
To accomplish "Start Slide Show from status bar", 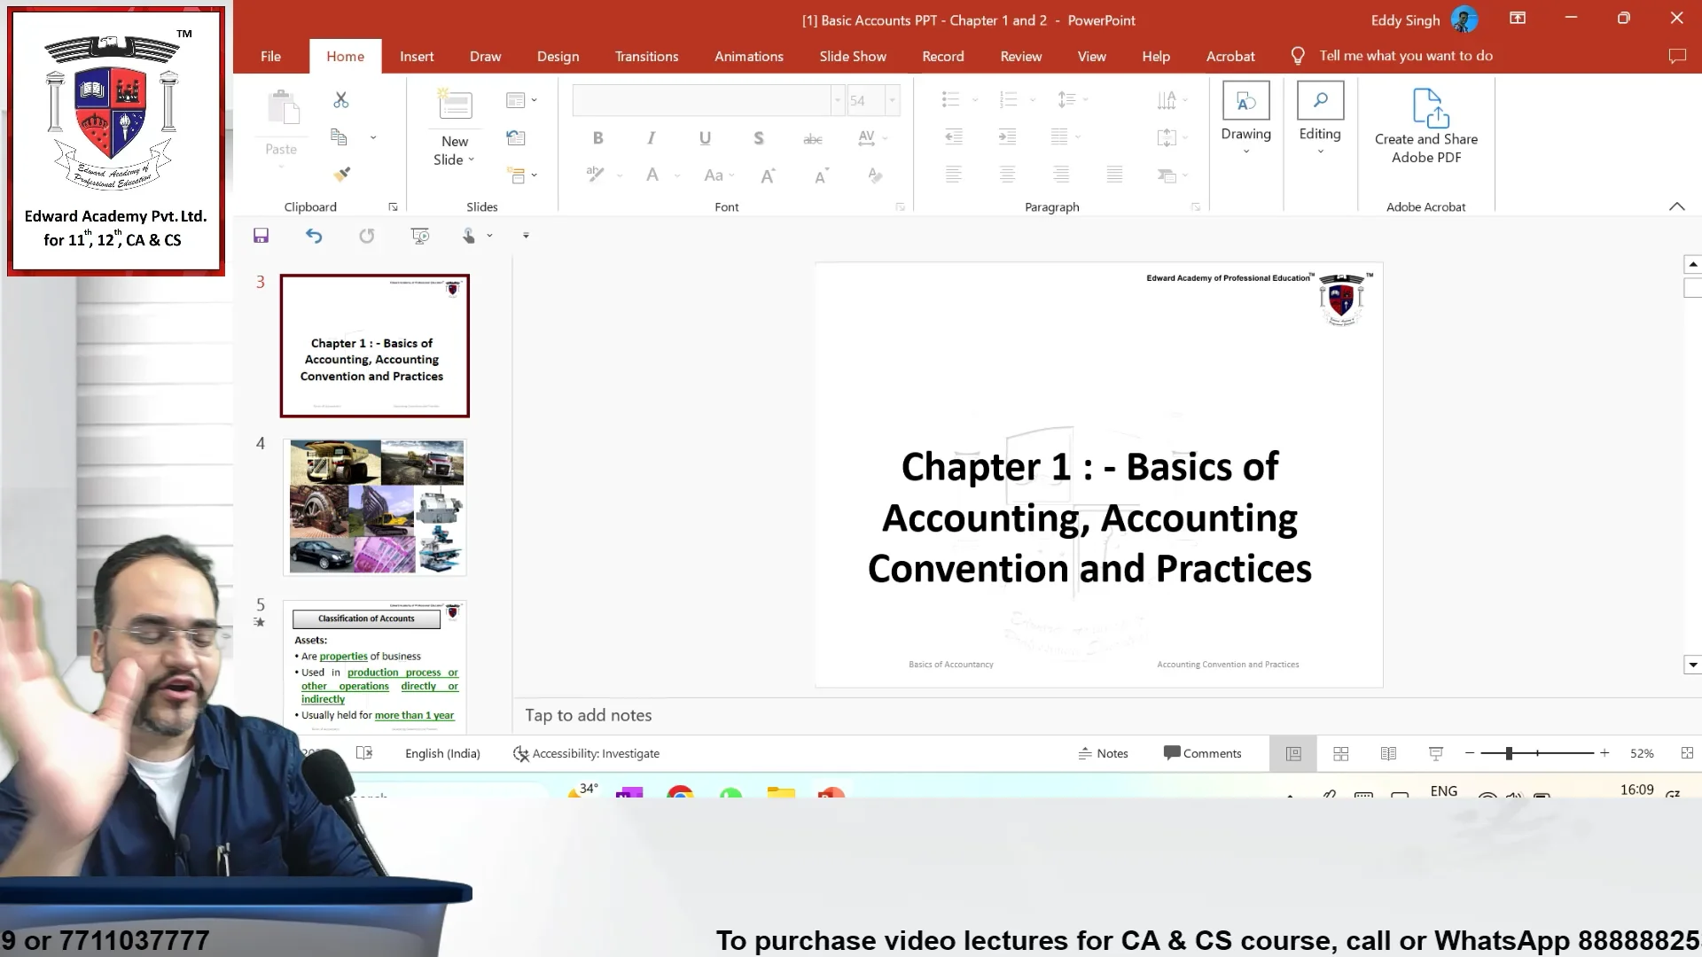I will point(1434,753).
